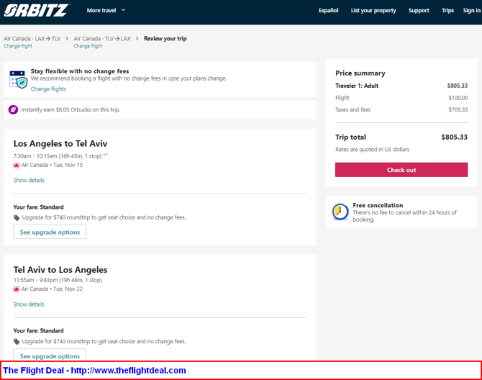Click the Free cancellation heading

[x=378, y=205]
